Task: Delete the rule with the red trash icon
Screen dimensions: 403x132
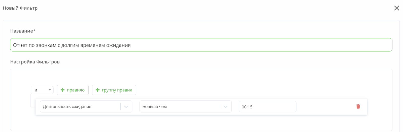Action: 358,106
